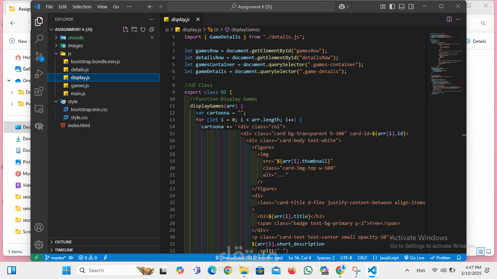
Task: Open the Extensions view
Action: tap(39, 92)
